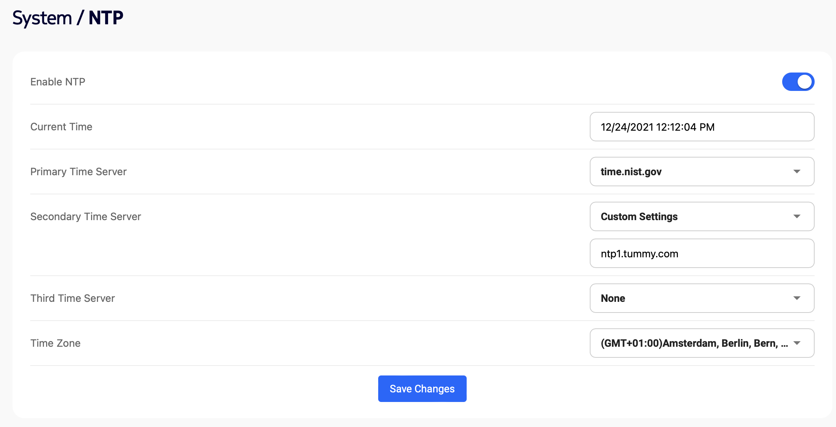Screen dimensions: 836x427
Task: Click the NTP word in the heading
Action: [x=106, y=18]
